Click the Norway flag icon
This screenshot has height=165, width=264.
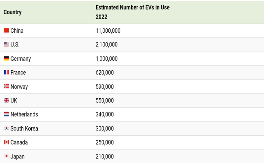coord(6,86)
